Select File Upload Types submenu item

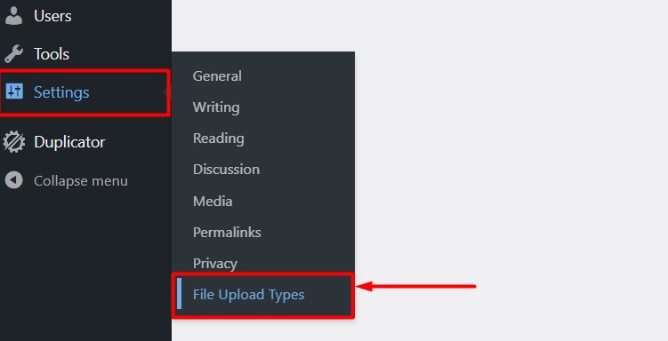click(x=249, y=295)
